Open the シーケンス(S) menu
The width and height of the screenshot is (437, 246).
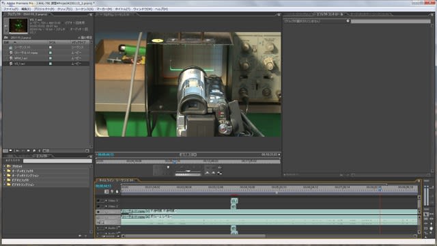point(84,9)
